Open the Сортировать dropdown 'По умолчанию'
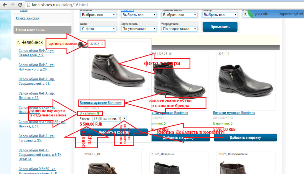The height and width of the screenshot is (174, 304). [139, 29]
